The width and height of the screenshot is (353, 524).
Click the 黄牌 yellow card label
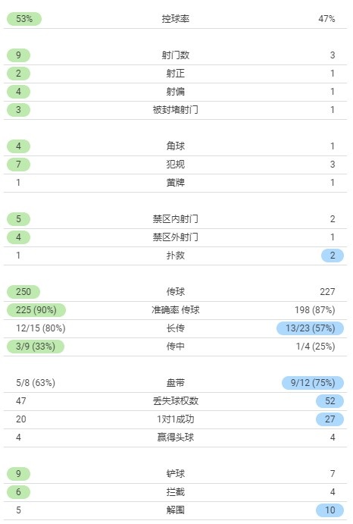pos(176,183)
